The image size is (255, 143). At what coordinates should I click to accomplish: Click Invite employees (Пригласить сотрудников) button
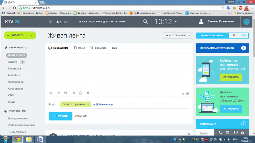222,48
